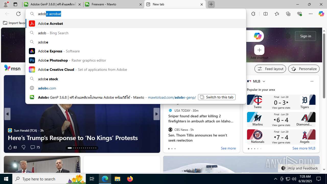
Task: Click the Sign in button
Action: (306, 36)
